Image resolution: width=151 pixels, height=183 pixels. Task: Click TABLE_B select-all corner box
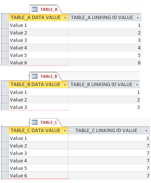point(5,85)
